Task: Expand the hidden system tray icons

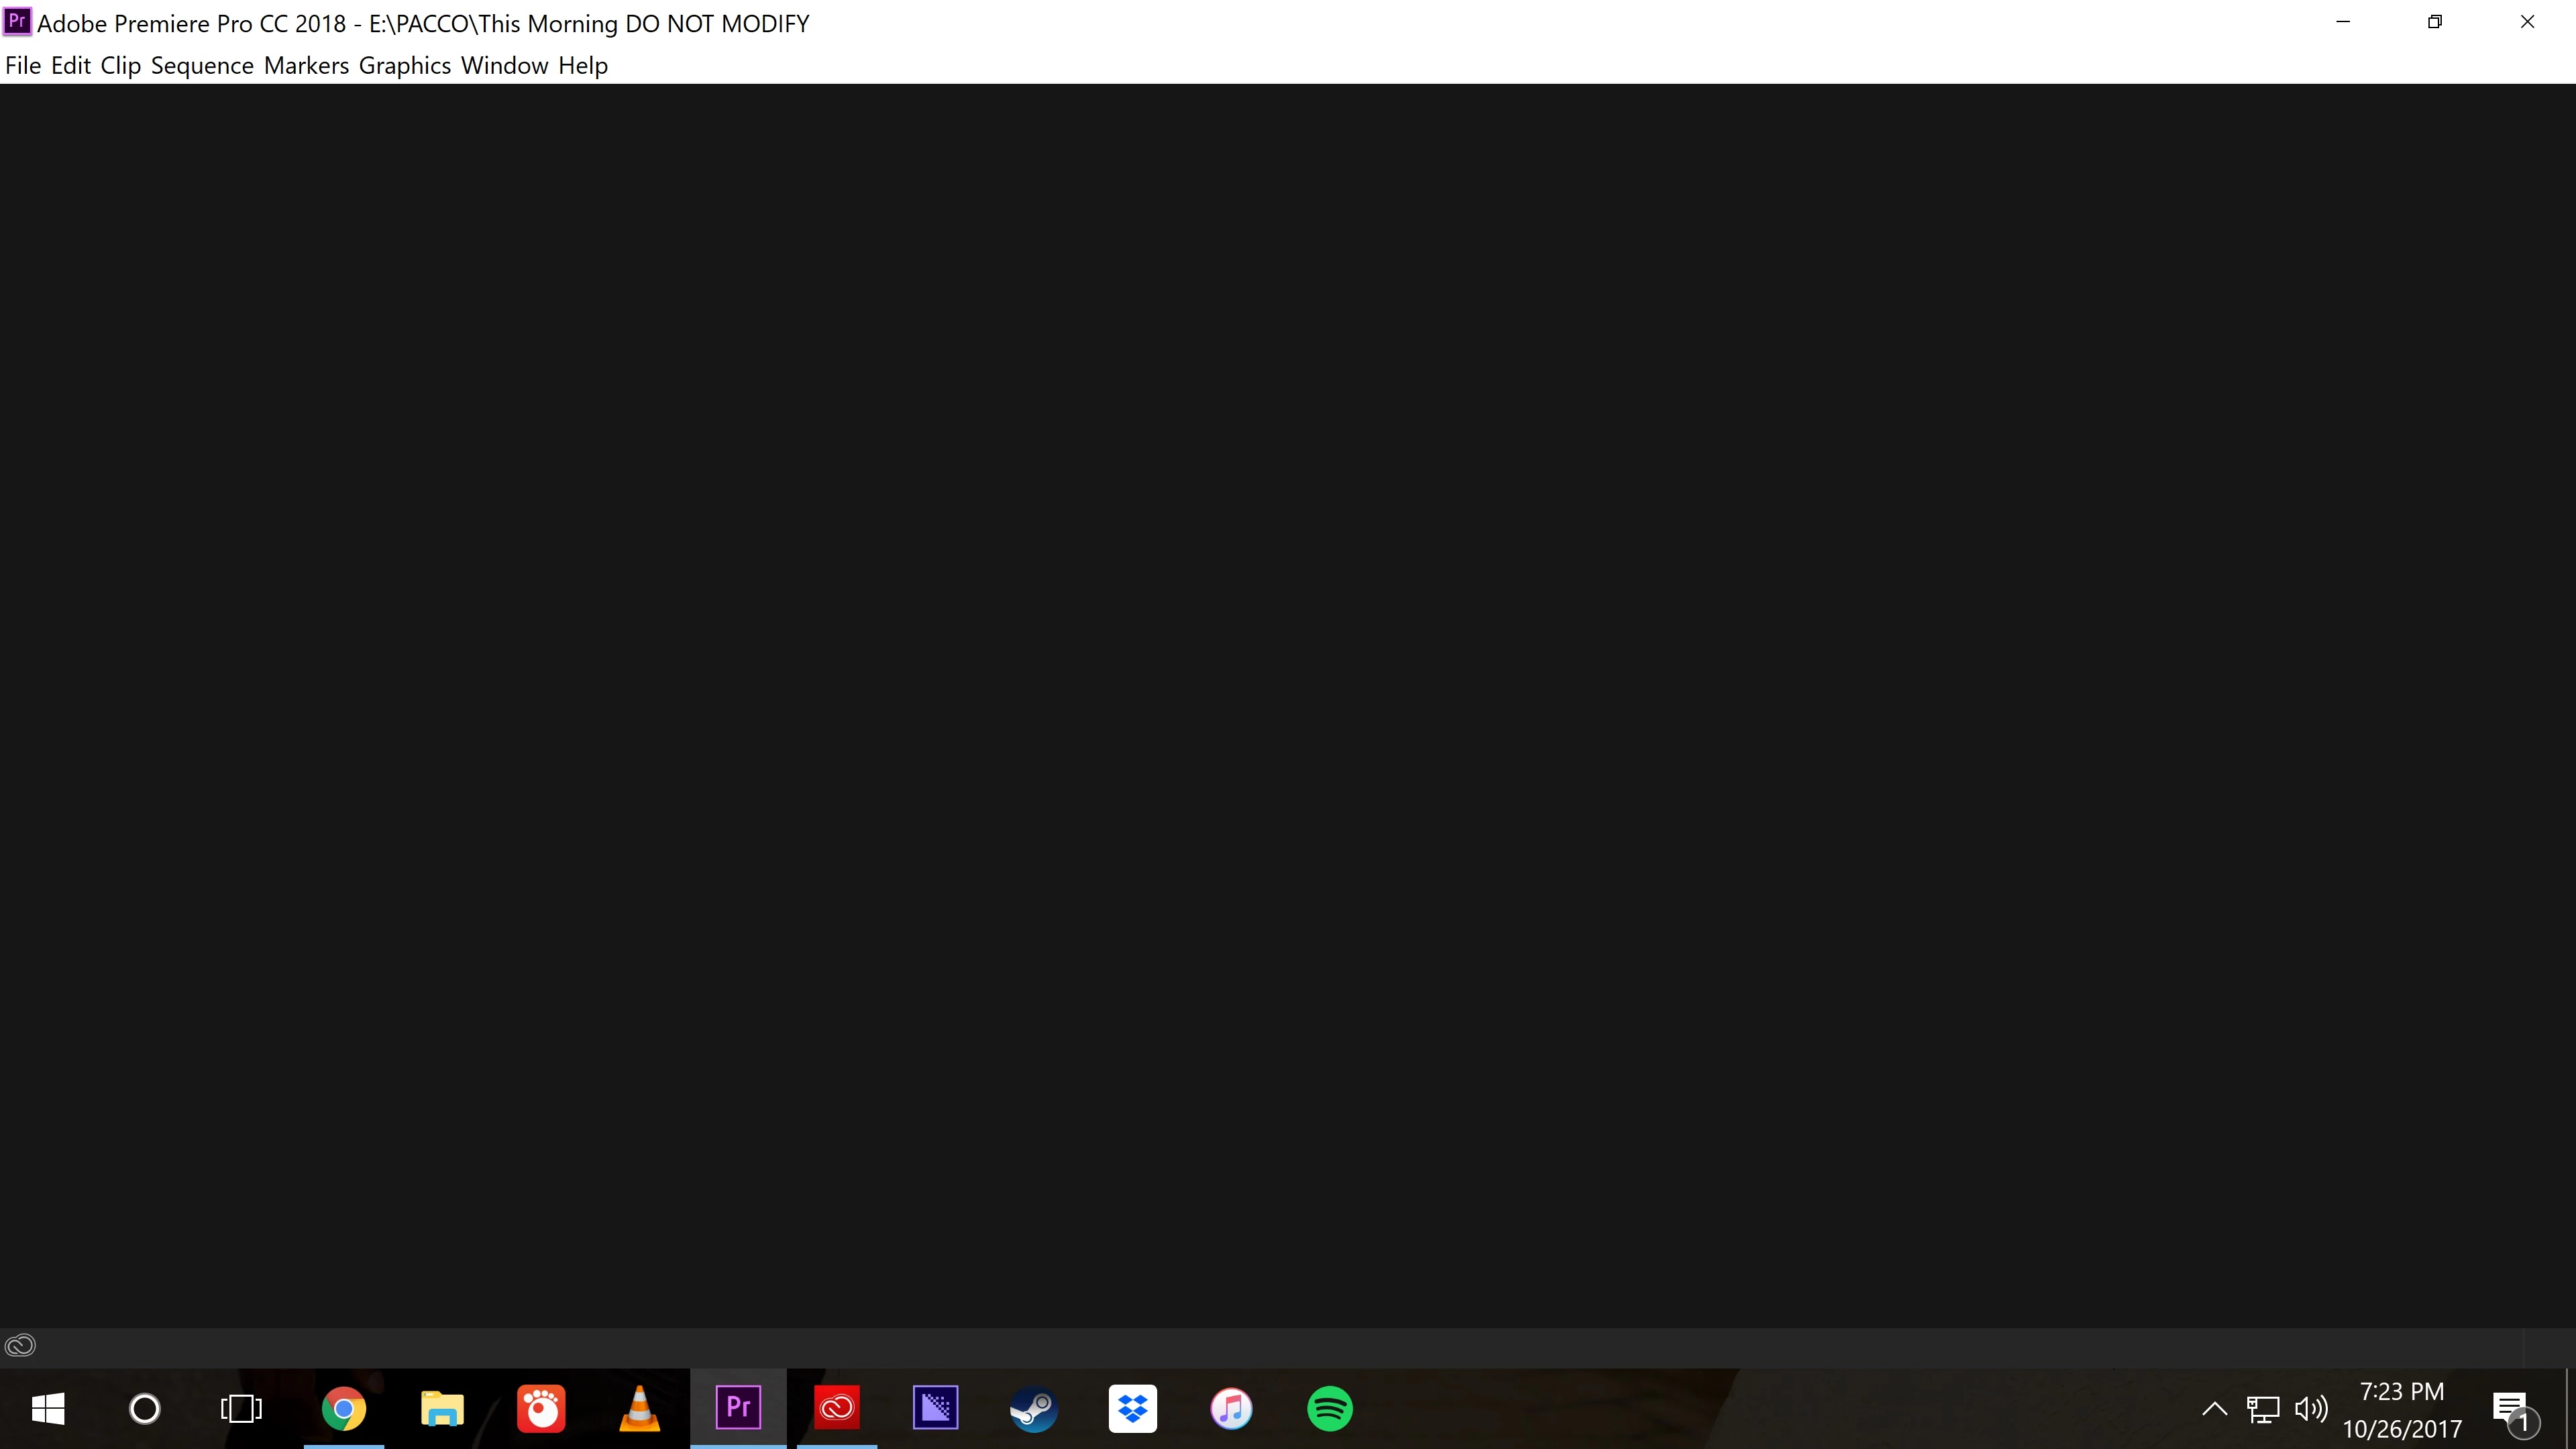Action: 2214,1409
